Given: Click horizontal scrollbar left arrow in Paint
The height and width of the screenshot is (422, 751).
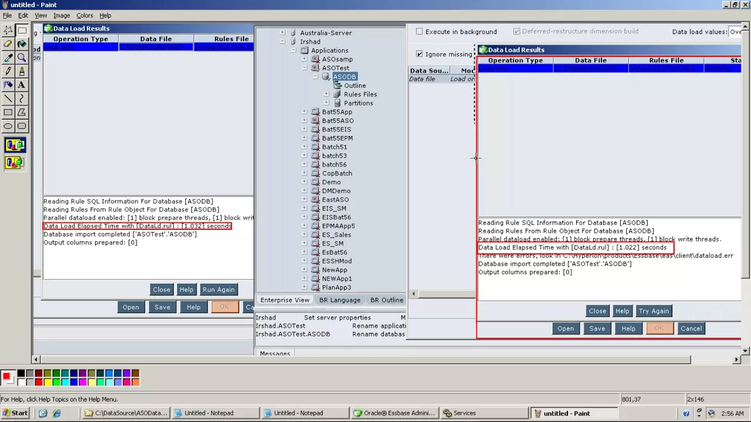Looking at the screenshot, I should (x=36, y=359).
